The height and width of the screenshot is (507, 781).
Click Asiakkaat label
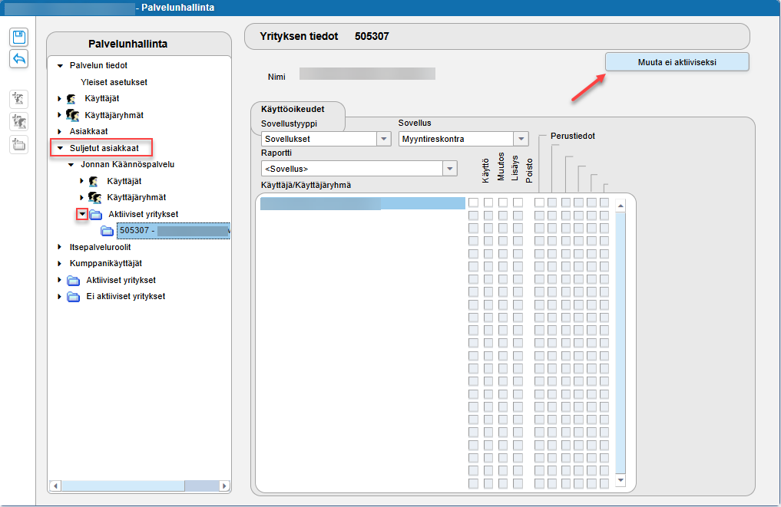tap(88, 132)
